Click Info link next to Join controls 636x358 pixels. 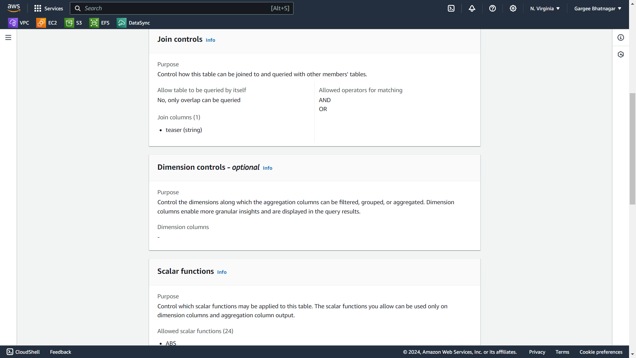[x=210, y=40]
